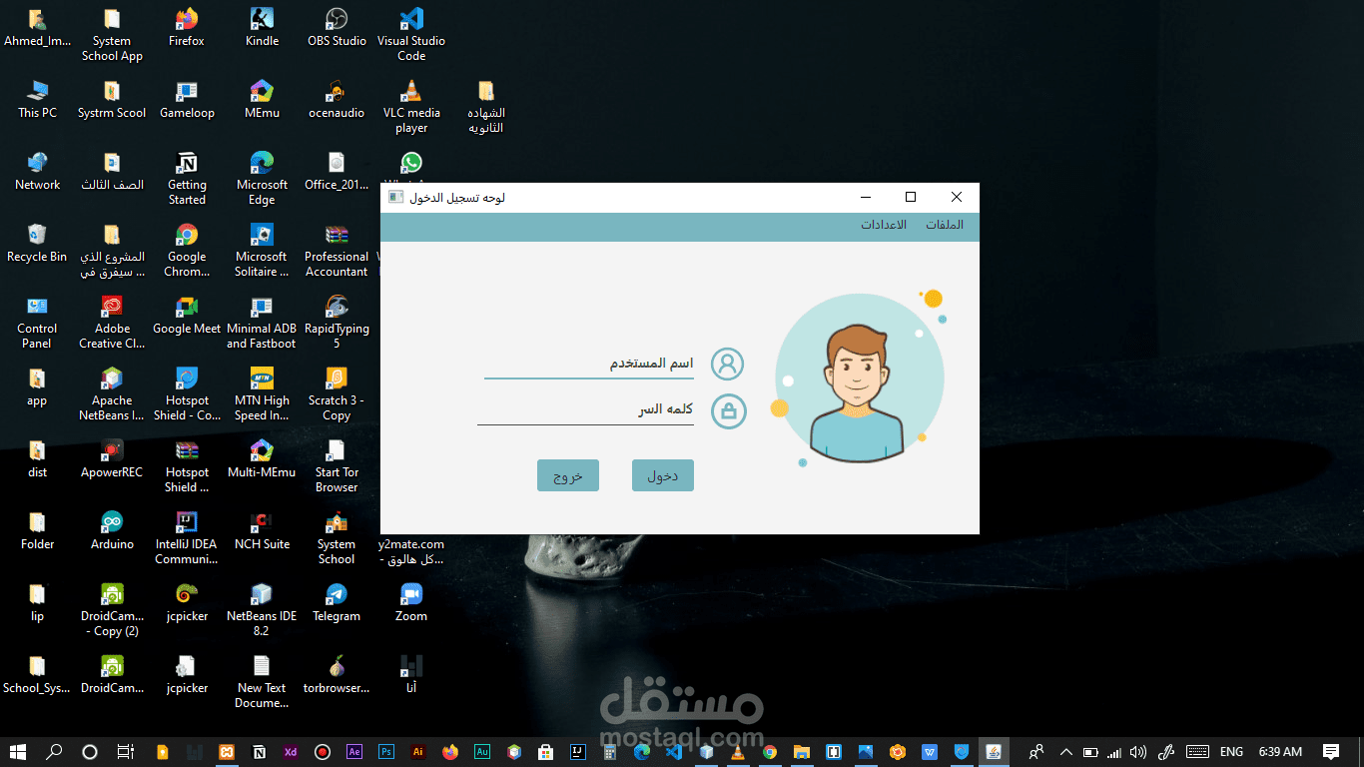
Task: Select the Scratch 3 - Copy desktop icon
Action: coord(337,393)
